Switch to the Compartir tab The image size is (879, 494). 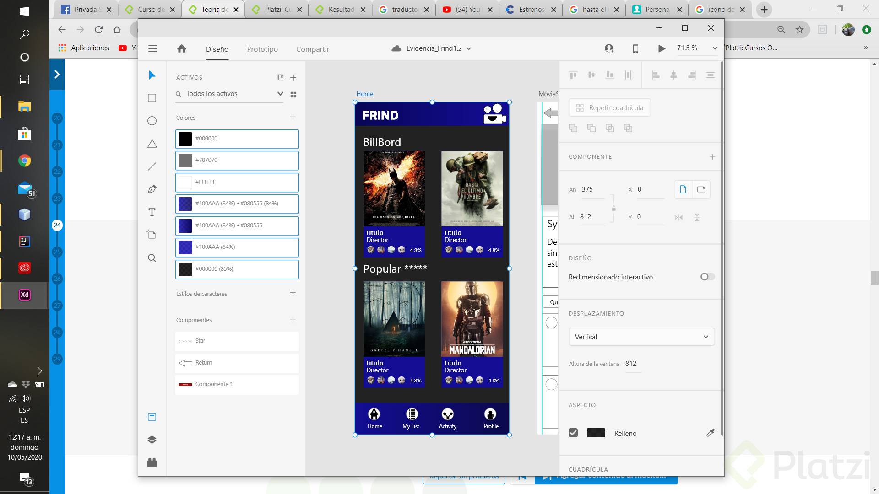(x=313, y=49)
